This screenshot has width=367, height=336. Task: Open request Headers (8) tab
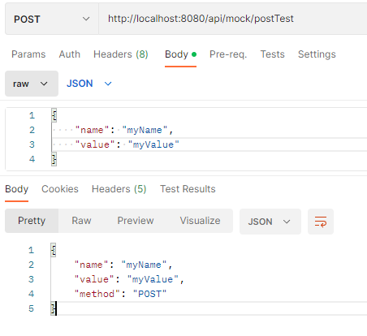121,54
